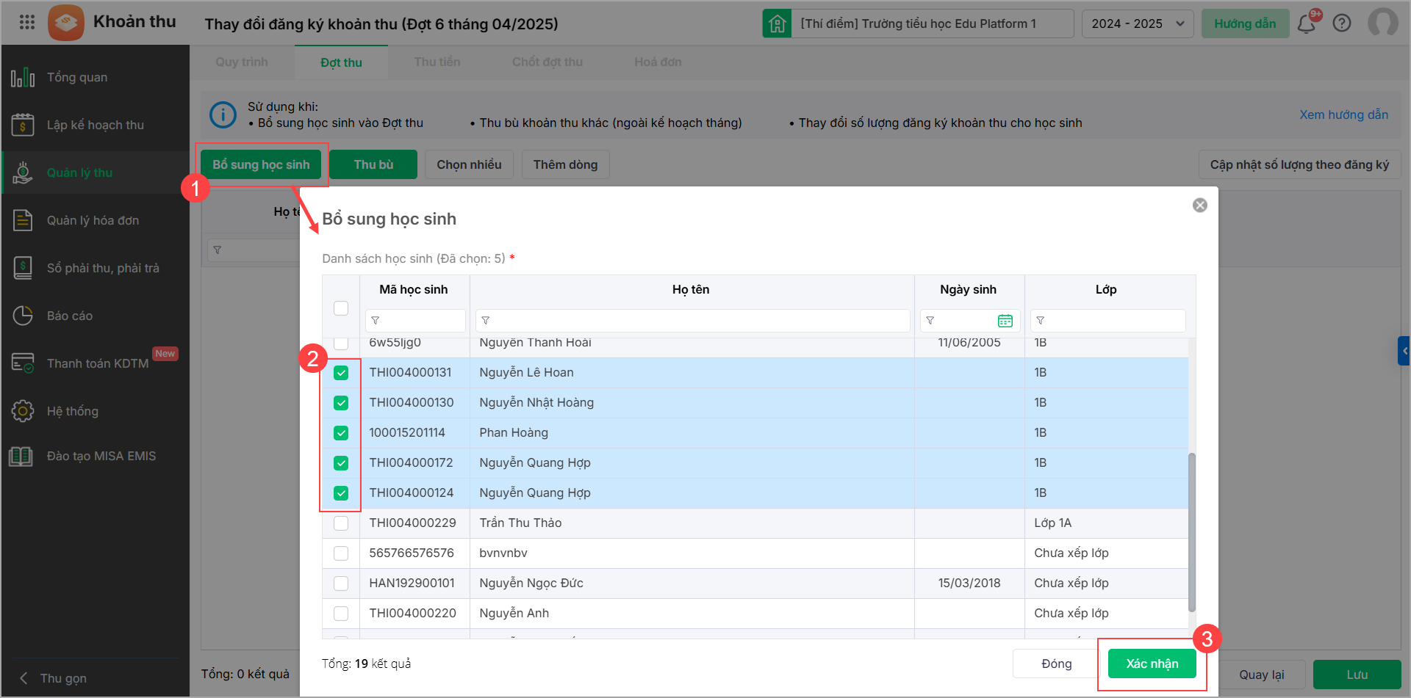Open the notifications bell
The height and width of the screenshot is (698, 1411).
pos(1306,24)
